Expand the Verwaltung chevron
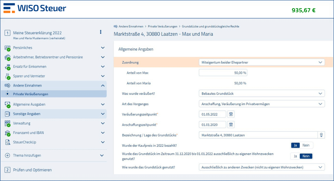Screen dimensions: 334x181 103,123
